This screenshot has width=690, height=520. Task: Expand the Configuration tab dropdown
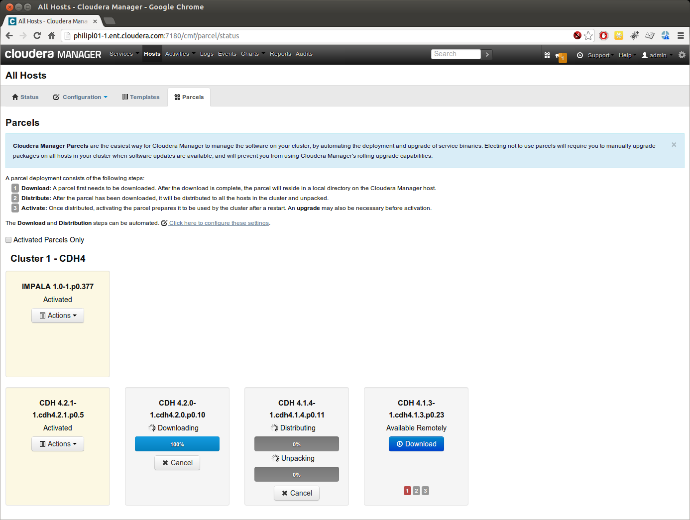[x=80, y=97]
